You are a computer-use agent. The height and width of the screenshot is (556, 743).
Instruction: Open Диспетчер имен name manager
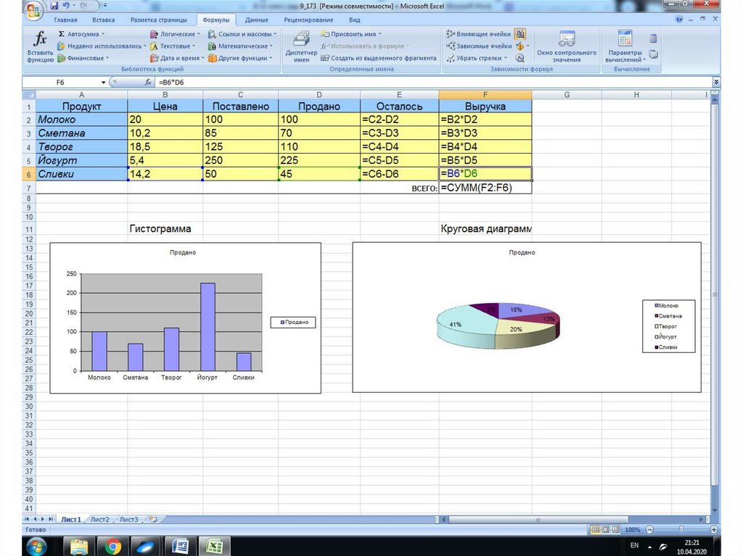pos(301,46)
